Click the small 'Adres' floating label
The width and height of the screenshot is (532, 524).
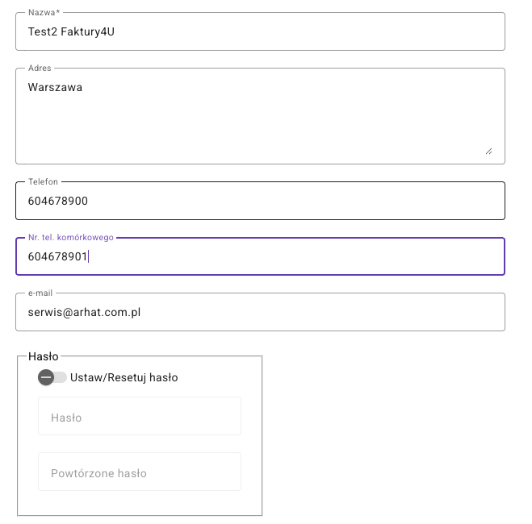pyautogui.click(x=40, y=69)
